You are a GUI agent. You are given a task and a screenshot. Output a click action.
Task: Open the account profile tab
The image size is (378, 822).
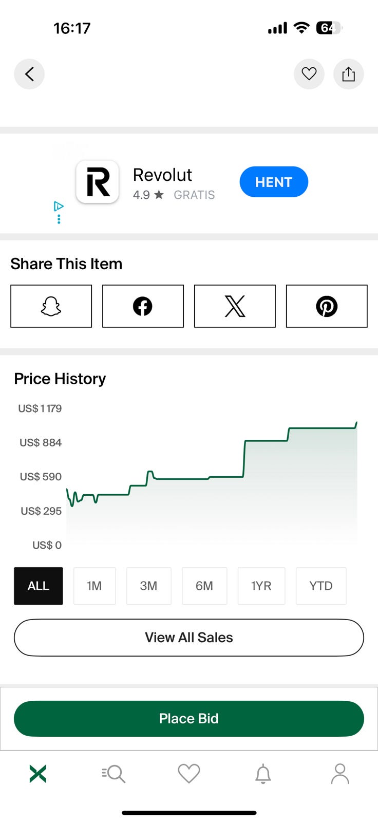[x=339, y=774]
